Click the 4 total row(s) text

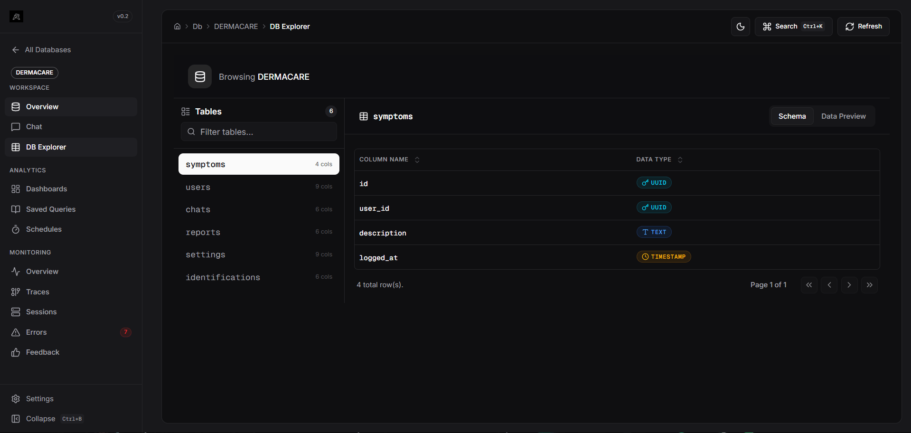pyautogui.click(x=380, y=285)
